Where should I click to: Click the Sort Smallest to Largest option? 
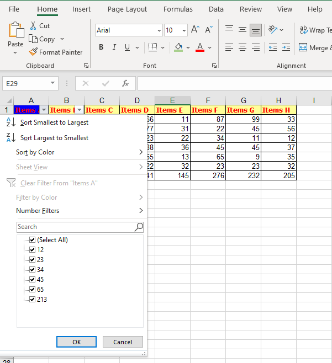[54, 122]
